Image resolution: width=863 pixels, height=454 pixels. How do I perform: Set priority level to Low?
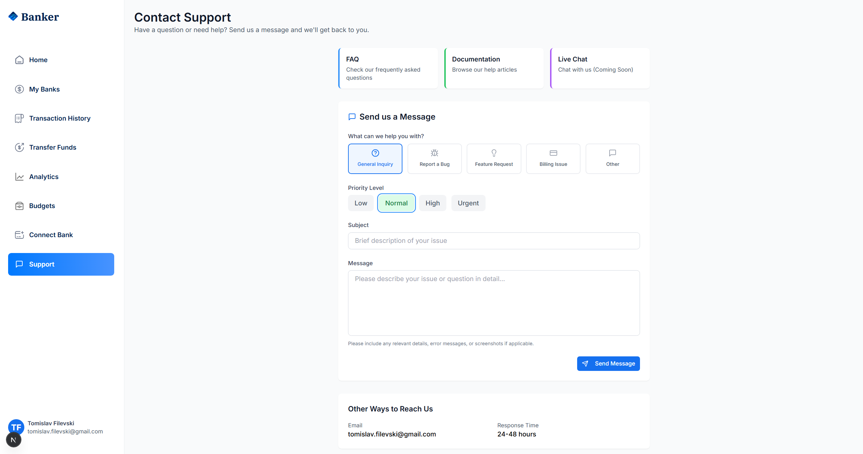(x=361, y=203)
